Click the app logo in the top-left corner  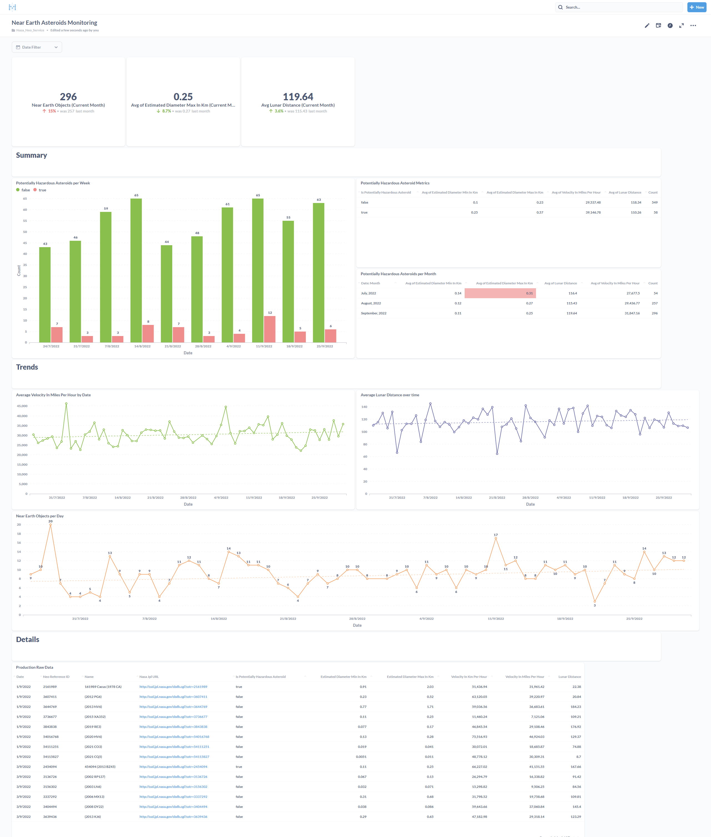point(13,7)
